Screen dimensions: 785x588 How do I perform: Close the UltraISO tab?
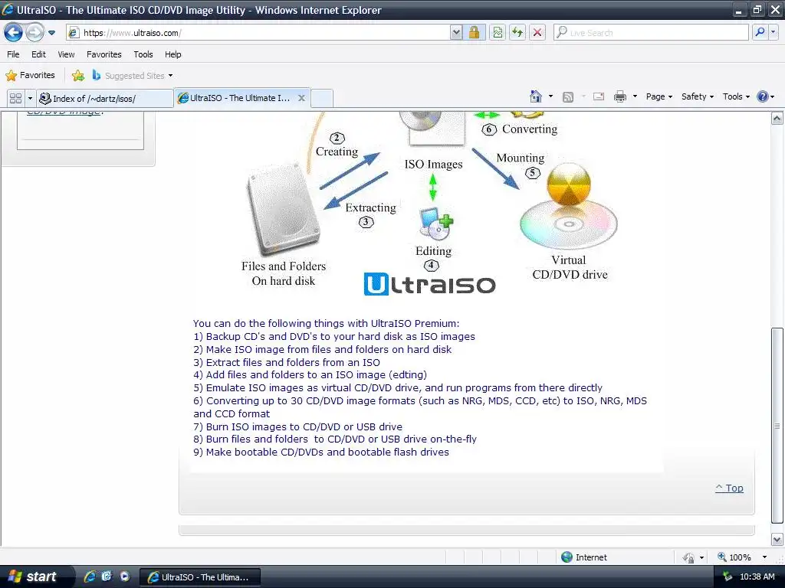coord(301,98)
